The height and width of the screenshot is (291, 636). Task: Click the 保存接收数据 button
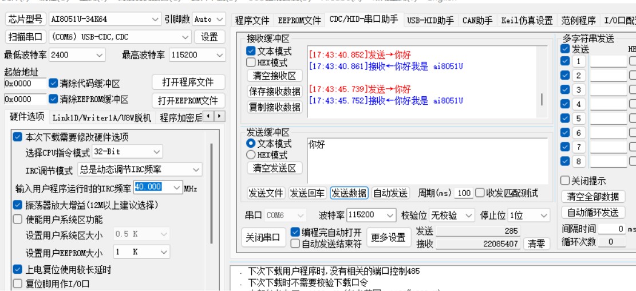275,91
